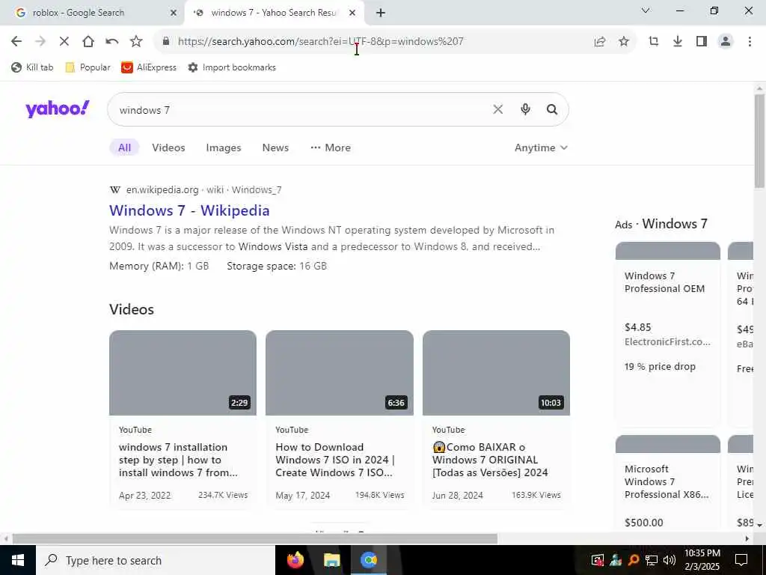This screenshot has width=766, height=575.
Task: Click the star icon beside the undo arrow
Action: 136,42
